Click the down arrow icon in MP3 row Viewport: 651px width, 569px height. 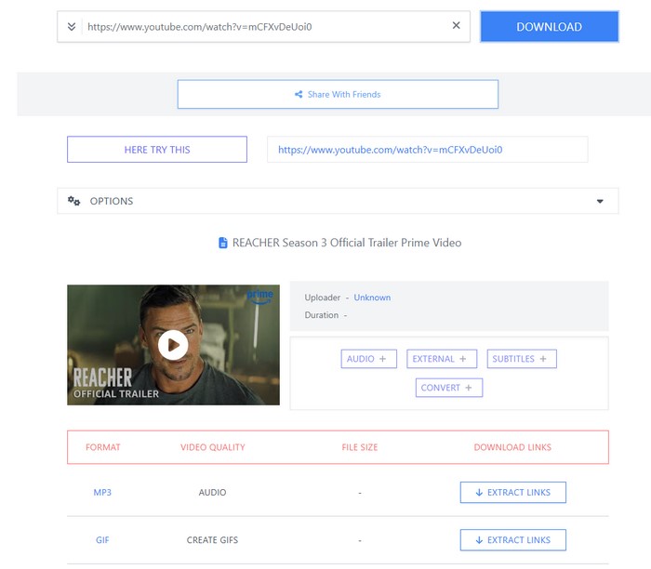pos(479,492)
